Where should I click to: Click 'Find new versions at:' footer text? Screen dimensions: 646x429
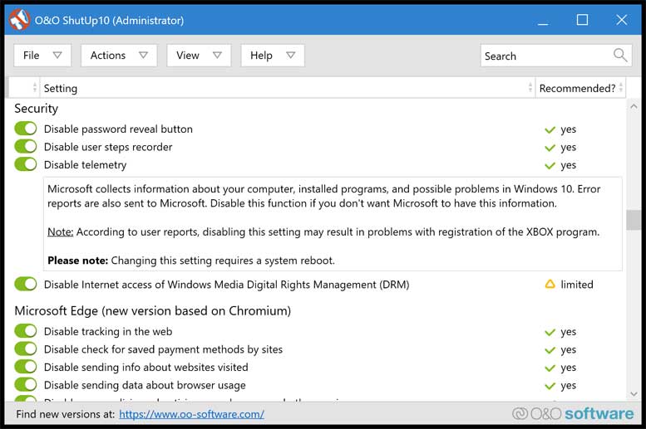point(66,414)
